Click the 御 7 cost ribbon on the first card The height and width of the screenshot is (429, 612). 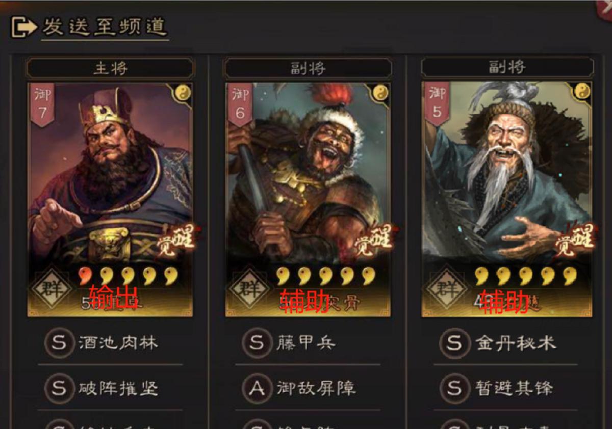coord(42,104)
